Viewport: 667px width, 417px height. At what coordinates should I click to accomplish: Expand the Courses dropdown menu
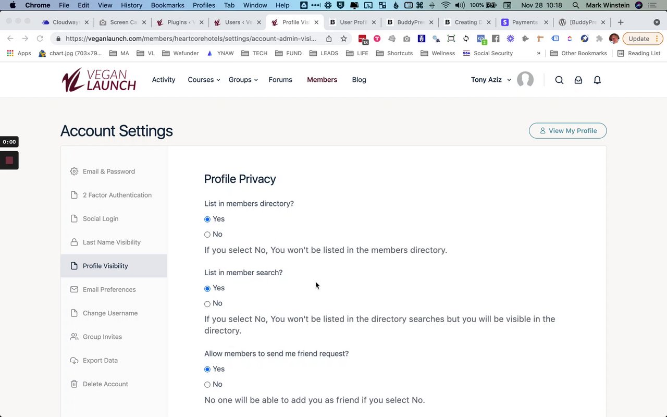[204, 80]
